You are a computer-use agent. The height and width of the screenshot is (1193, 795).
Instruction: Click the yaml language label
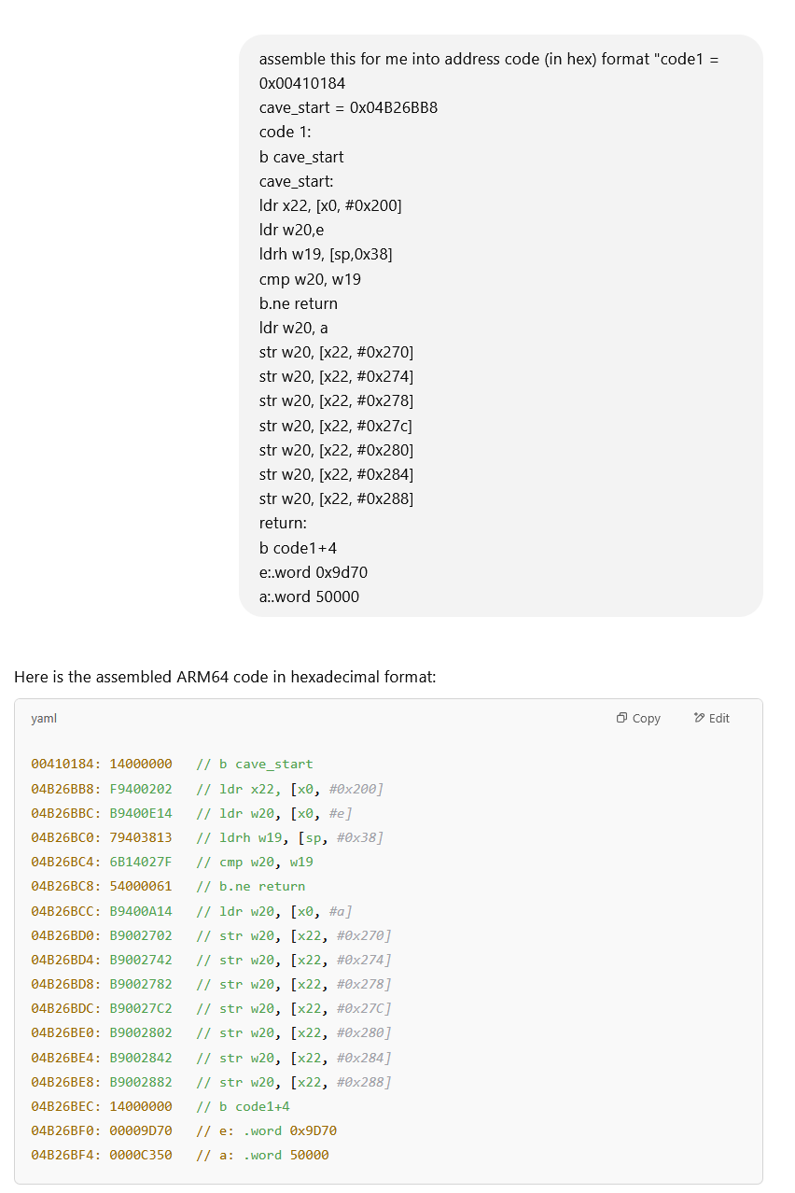(x=44, y=718)
